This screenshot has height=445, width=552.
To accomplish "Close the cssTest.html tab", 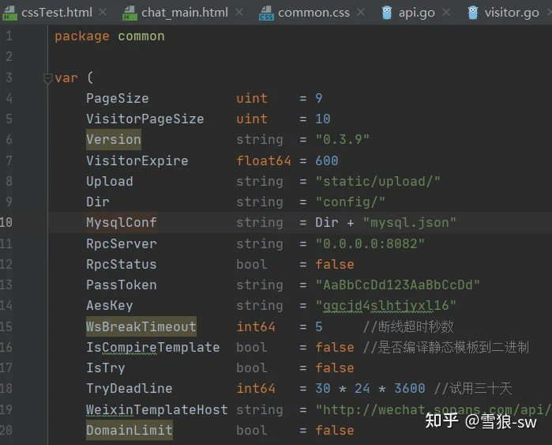I will point(103,13).
